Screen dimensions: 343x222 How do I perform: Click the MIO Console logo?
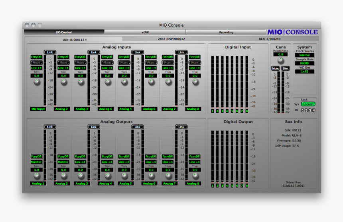click(x=292, y=32)
